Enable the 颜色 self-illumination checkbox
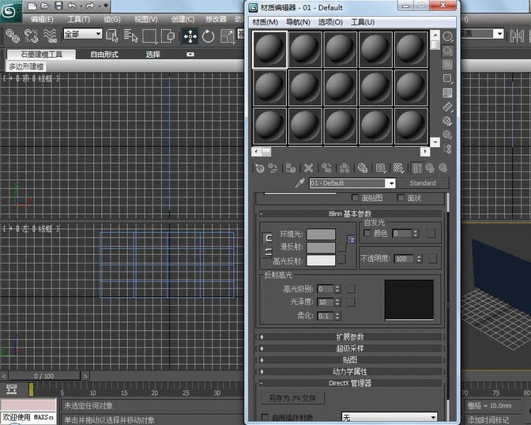The height and width of the screenshot is (425, 531). point(367,233)
